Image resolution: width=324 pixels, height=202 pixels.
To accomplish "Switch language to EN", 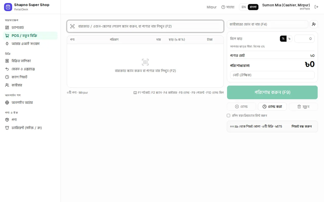I will [x=244, y=7].
